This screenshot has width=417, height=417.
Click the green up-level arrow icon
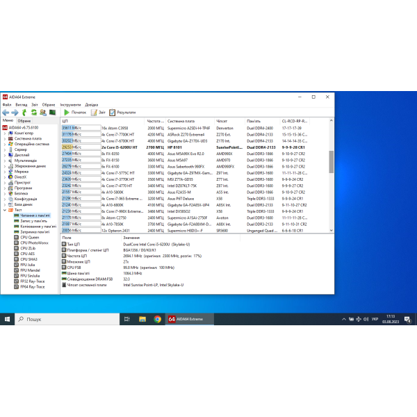point(24,113)
